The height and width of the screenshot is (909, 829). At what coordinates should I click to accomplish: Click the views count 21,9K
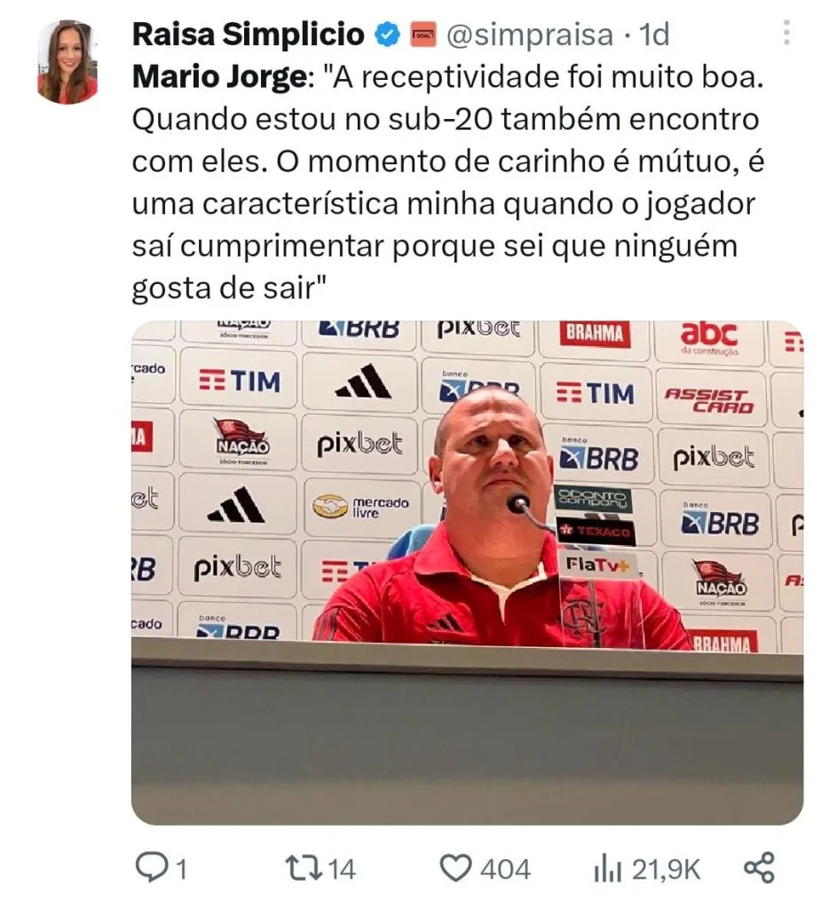click(x=666, y=870)
